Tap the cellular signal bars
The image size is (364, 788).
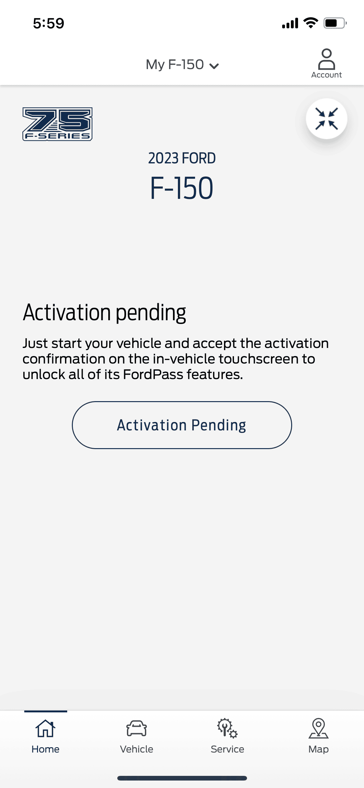(290, 23)
